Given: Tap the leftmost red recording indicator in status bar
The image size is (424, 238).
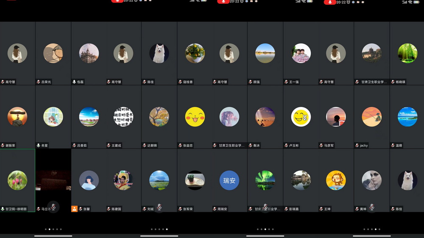Looking at the screenshot, I should tap(11, 1).
